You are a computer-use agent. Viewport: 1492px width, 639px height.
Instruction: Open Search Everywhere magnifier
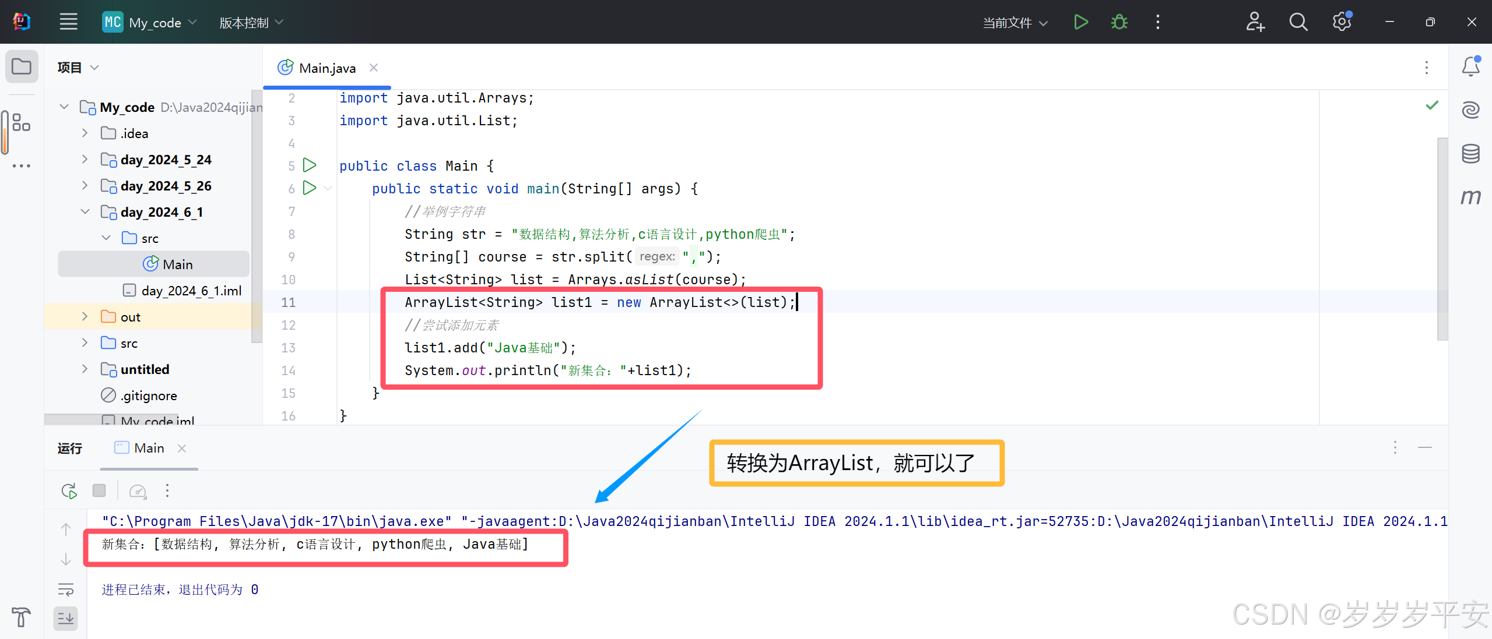point(1298,22)
